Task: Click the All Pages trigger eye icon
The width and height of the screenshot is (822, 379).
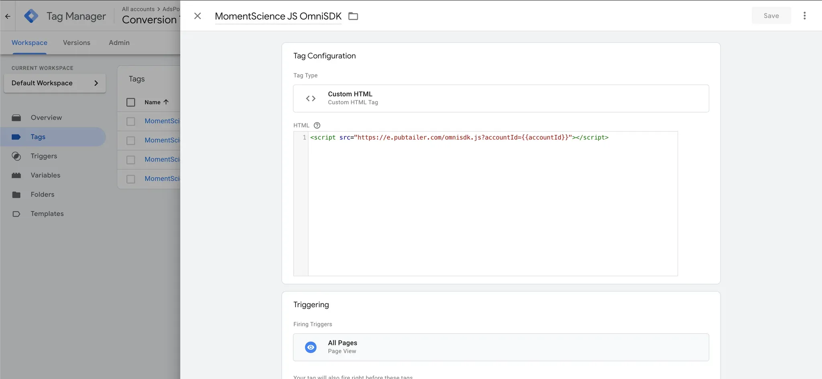Action: (311, 347)
